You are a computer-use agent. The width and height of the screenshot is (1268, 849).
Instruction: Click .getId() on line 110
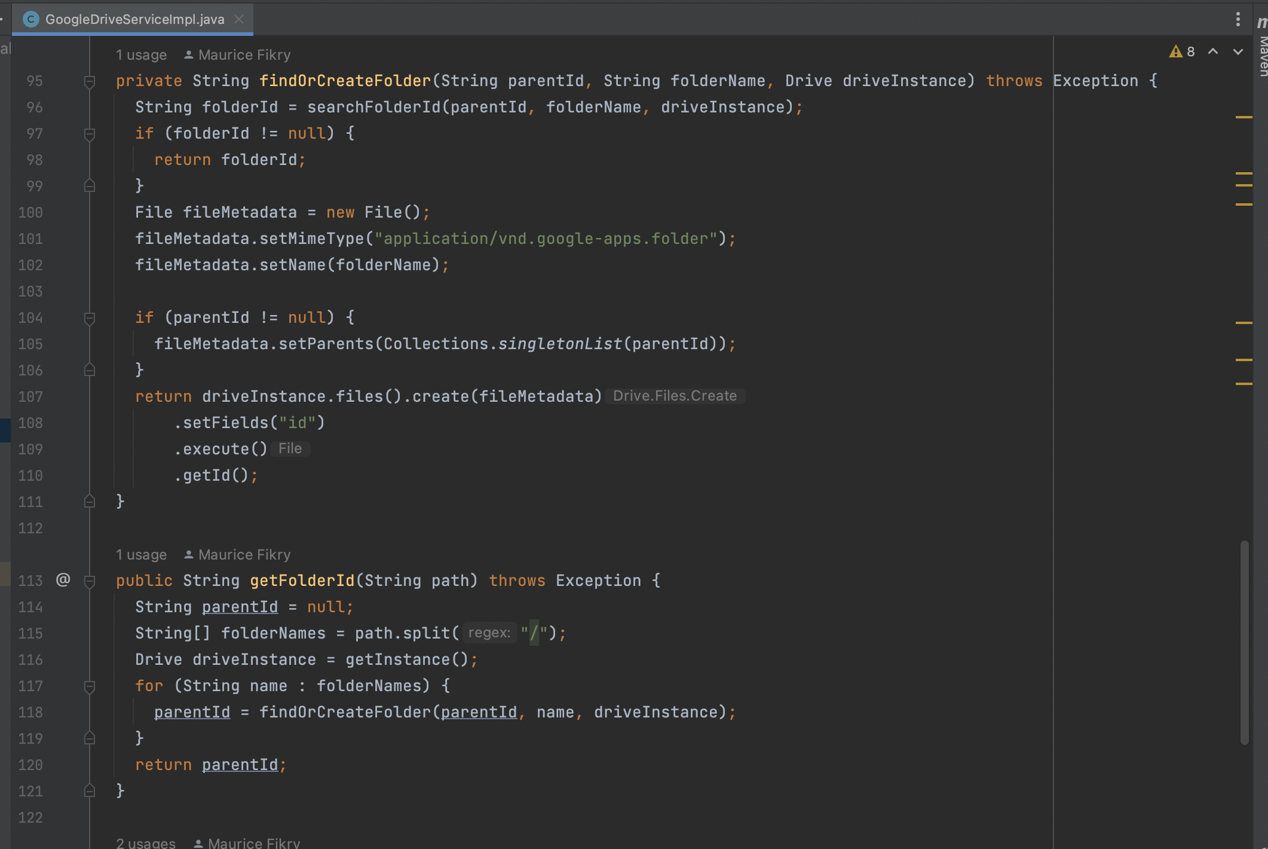(x=211, y=475)
